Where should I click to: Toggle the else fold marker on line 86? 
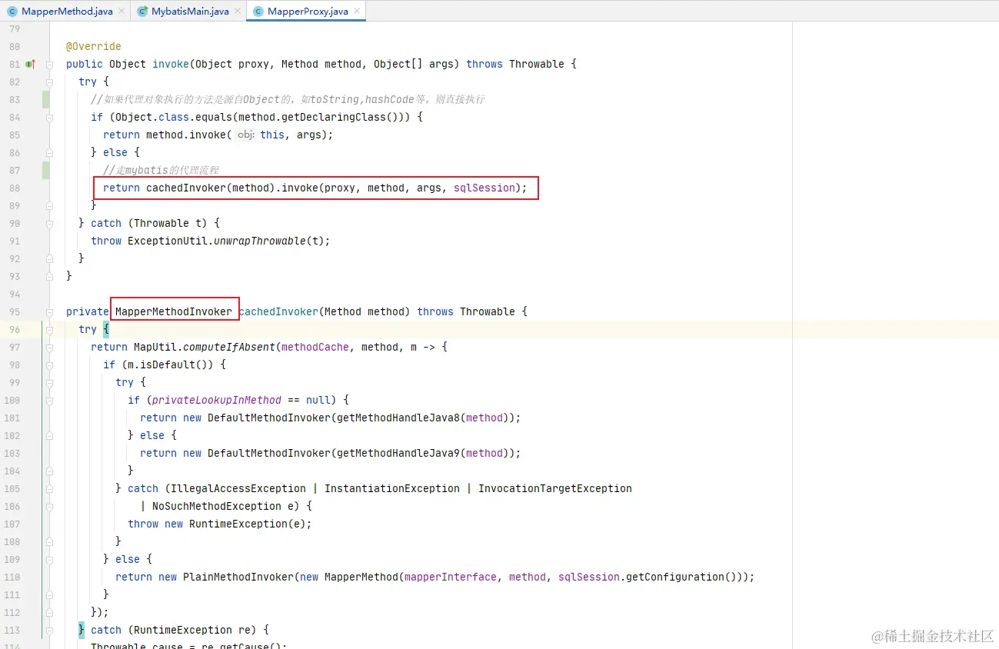49,152
